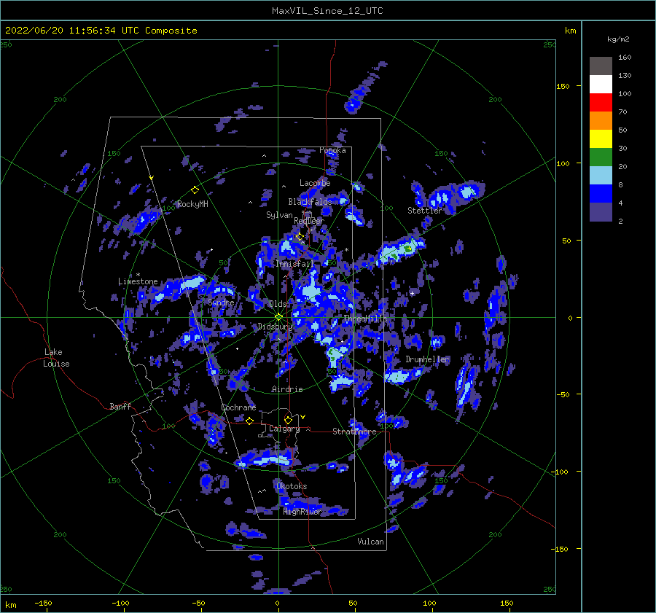Click the yellow diamond marker near Cochrane
The height and width of the screenshot is (613, 656).
click(x=250, y=421)
